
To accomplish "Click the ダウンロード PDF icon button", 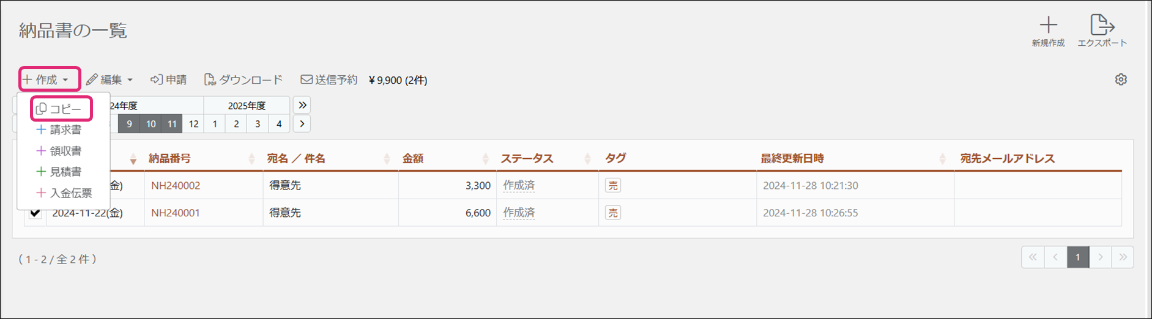I will point(243,79).
